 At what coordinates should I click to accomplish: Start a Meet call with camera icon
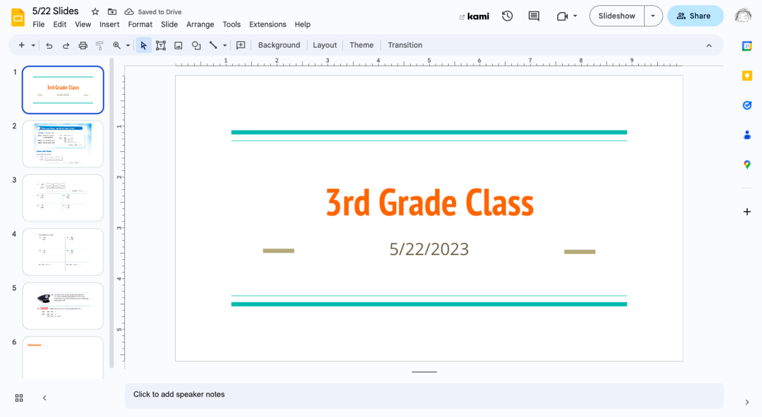point(562,16)
